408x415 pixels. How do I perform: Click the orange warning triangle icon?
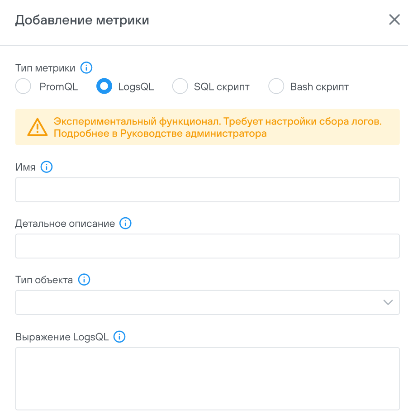coord(37,127)
